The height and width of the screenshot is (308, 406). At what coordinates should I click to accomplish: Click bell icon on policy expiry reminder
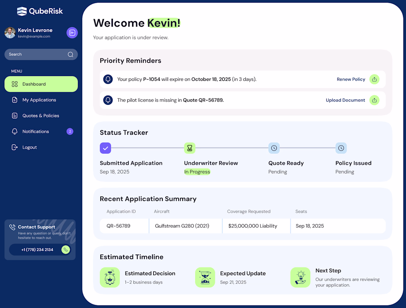(x=108, y=79)
